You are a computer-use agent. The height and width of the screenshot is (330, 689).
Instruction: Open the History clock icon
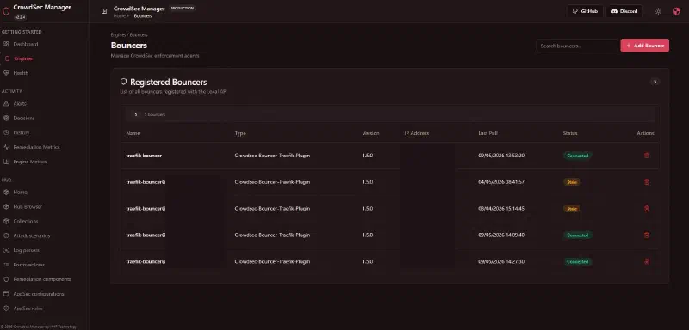[x=6, y=133]
